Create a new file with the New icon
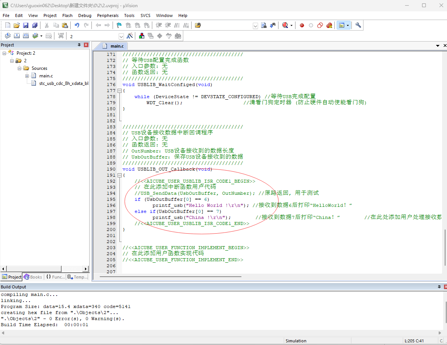The height and width of the screenshot is (345, 447). [x=8, y=25]
